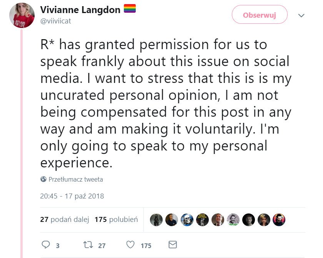Image resolution: width=323 pixels, height=258 pixels.
Task: Open the liker avatar with yellow text
Action: [x=202, y=220]
